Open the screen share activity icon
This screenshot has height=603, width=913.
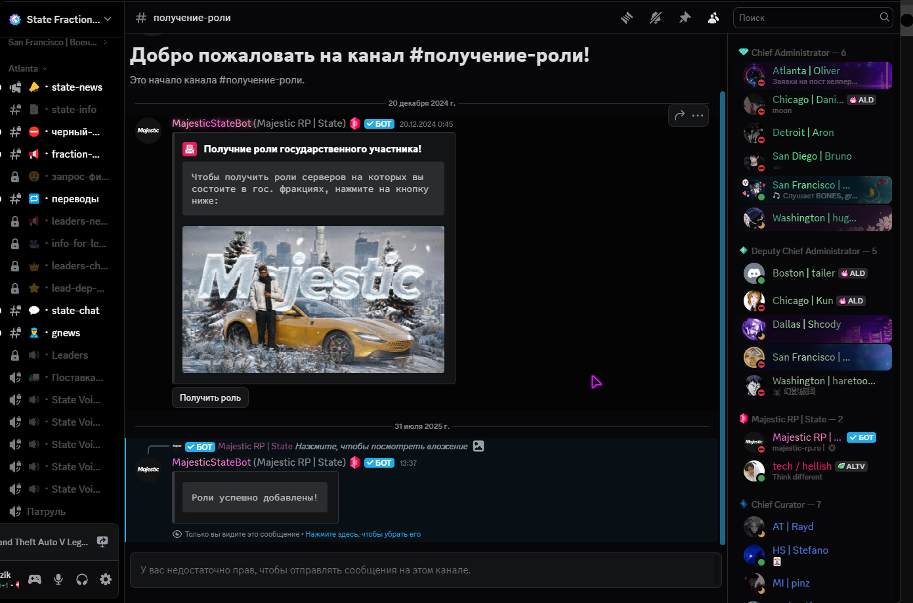102,542
